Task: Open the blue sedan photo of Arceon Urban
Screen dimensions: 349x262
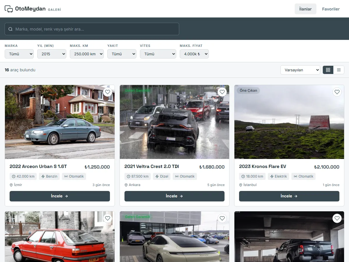Action: coord(60,122)
